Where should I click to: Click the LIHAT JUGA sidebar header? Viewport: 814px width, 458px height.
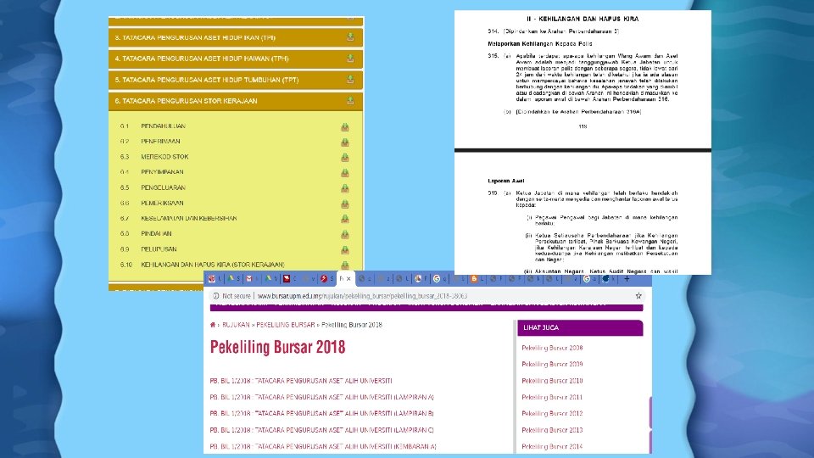pos(580,327)
